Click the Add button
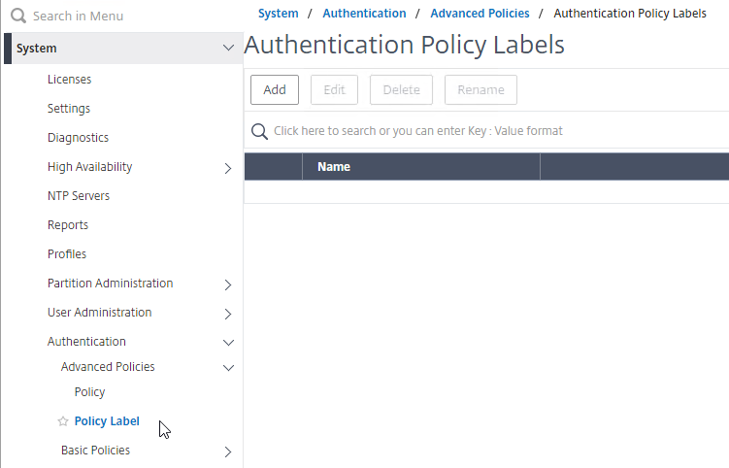729x468 pixels. [275, 89]
